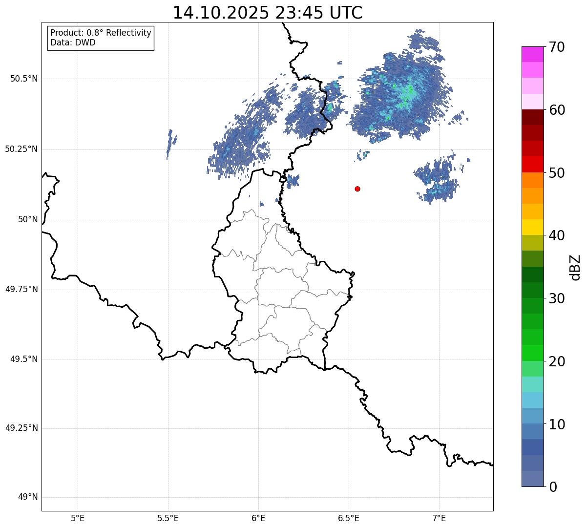Click the 50.25°N latitude label
Screen dimensions: 587x528
coord(21,149)
